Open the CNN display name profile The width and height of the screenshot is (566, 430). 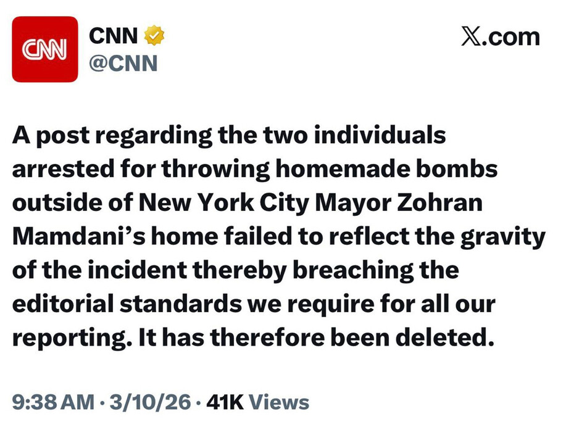tap(114, 37)
